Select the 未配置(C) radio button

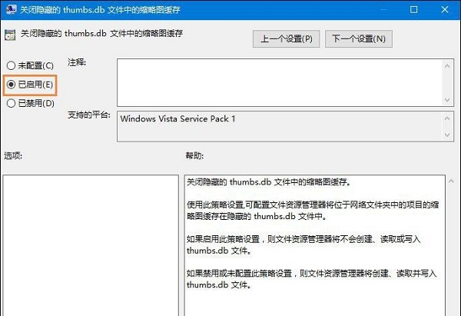tap(11, 65)
